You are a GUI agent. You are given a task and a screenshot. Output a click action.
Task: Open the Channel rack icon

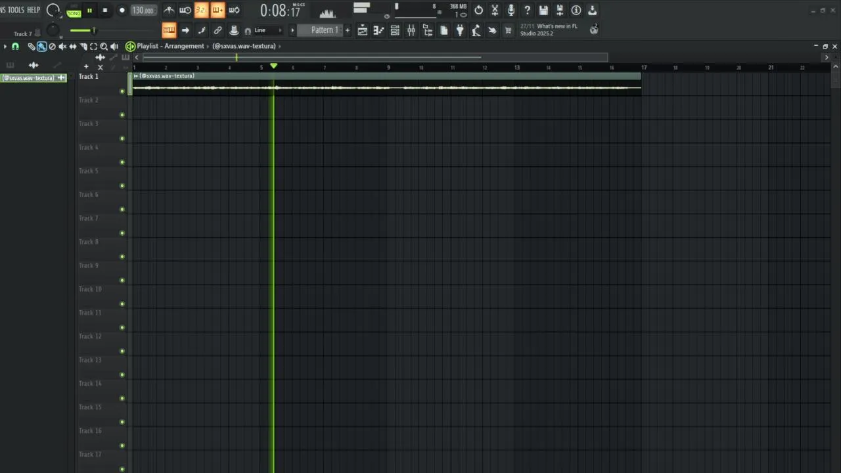395,30
